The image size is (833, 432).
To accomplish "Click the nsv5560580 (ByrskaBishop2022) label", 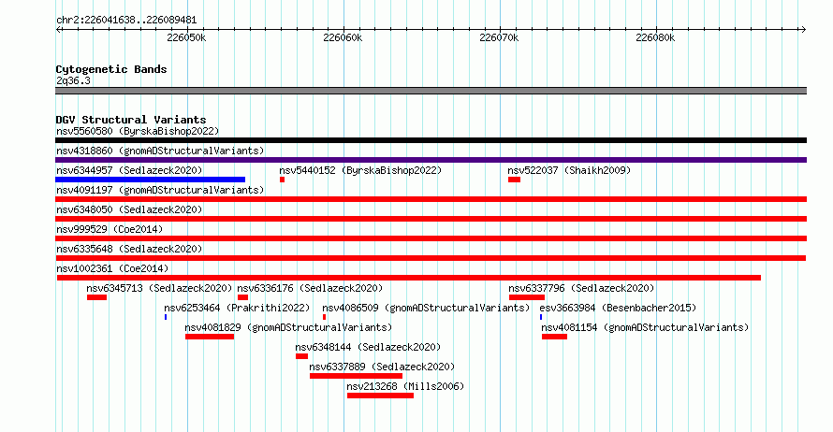I will (138, 131).
